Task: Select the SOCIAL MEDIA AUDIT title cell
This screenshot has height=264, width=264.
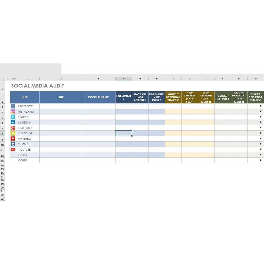Action: pos(37,86)
